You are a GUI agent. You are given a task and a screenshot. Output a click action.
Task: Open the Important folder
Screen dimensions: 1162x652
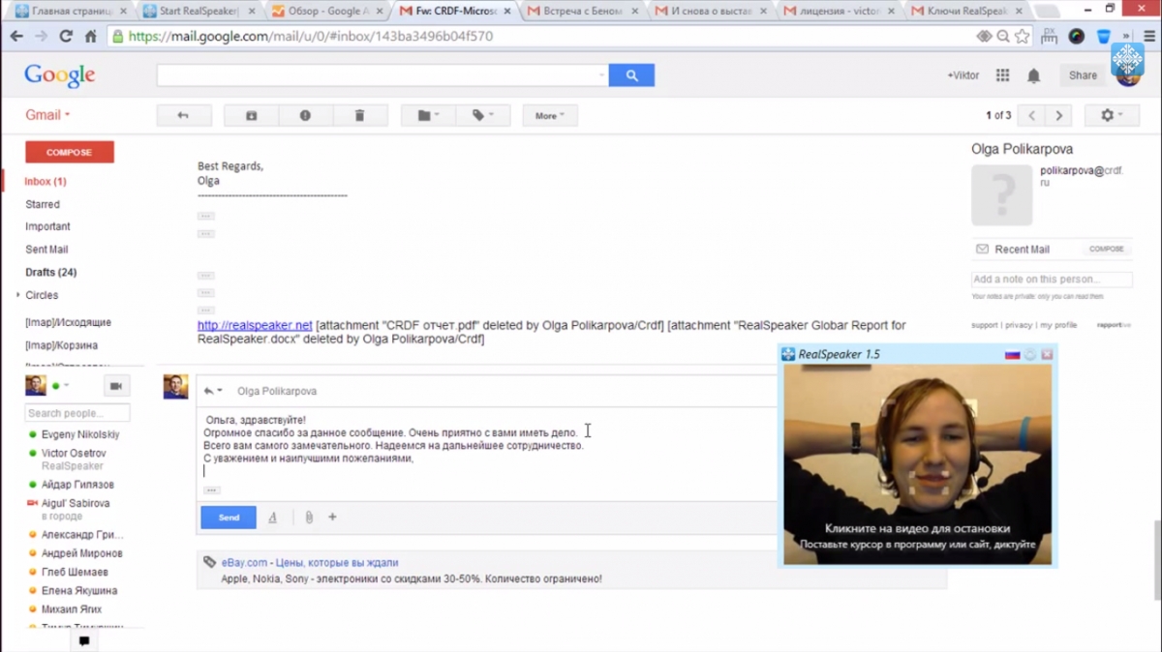pyautogui.click(x=47, y=226)
